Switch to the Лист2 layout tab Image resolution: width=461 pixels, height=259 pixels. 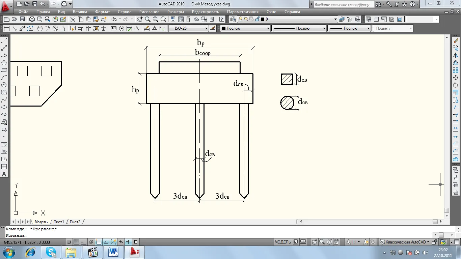click(x=75, y=222)
